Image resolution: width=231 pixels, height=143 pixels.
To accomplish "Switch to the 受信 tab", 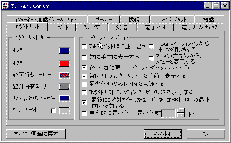I will [122, 27].
